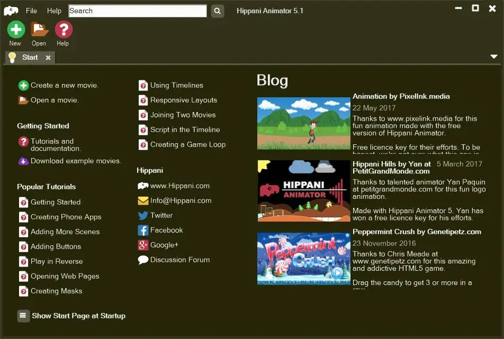Open the Opening Web Pages tutorial
Viewport: 504px width, 339px height.
[x=65, y=277]
